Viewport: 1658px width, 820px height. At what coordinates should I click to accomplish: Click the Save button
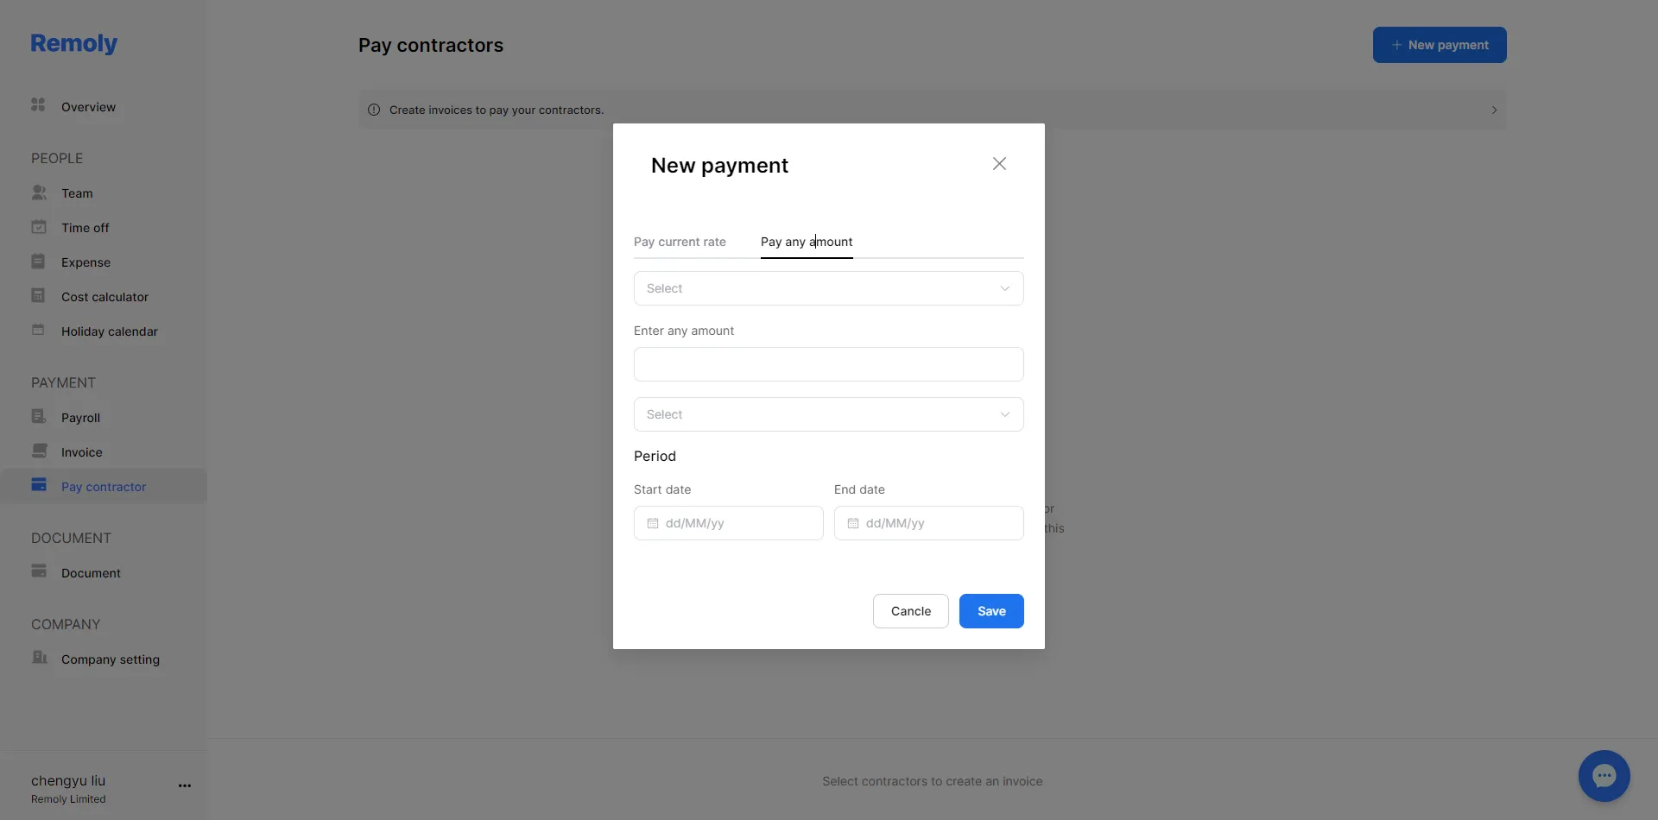tap(991, 611)
